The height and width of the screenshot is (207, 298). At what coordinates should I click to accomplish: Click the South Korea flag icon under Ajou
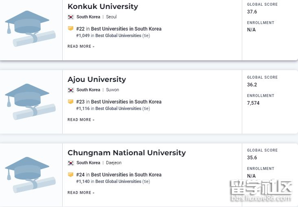[71, 90]
